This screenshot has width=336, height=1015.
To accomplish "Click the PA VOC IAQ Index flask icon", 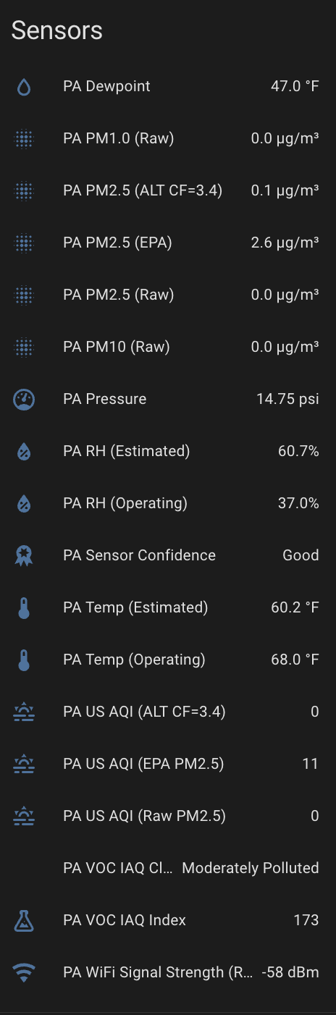I will coord(24,921).
